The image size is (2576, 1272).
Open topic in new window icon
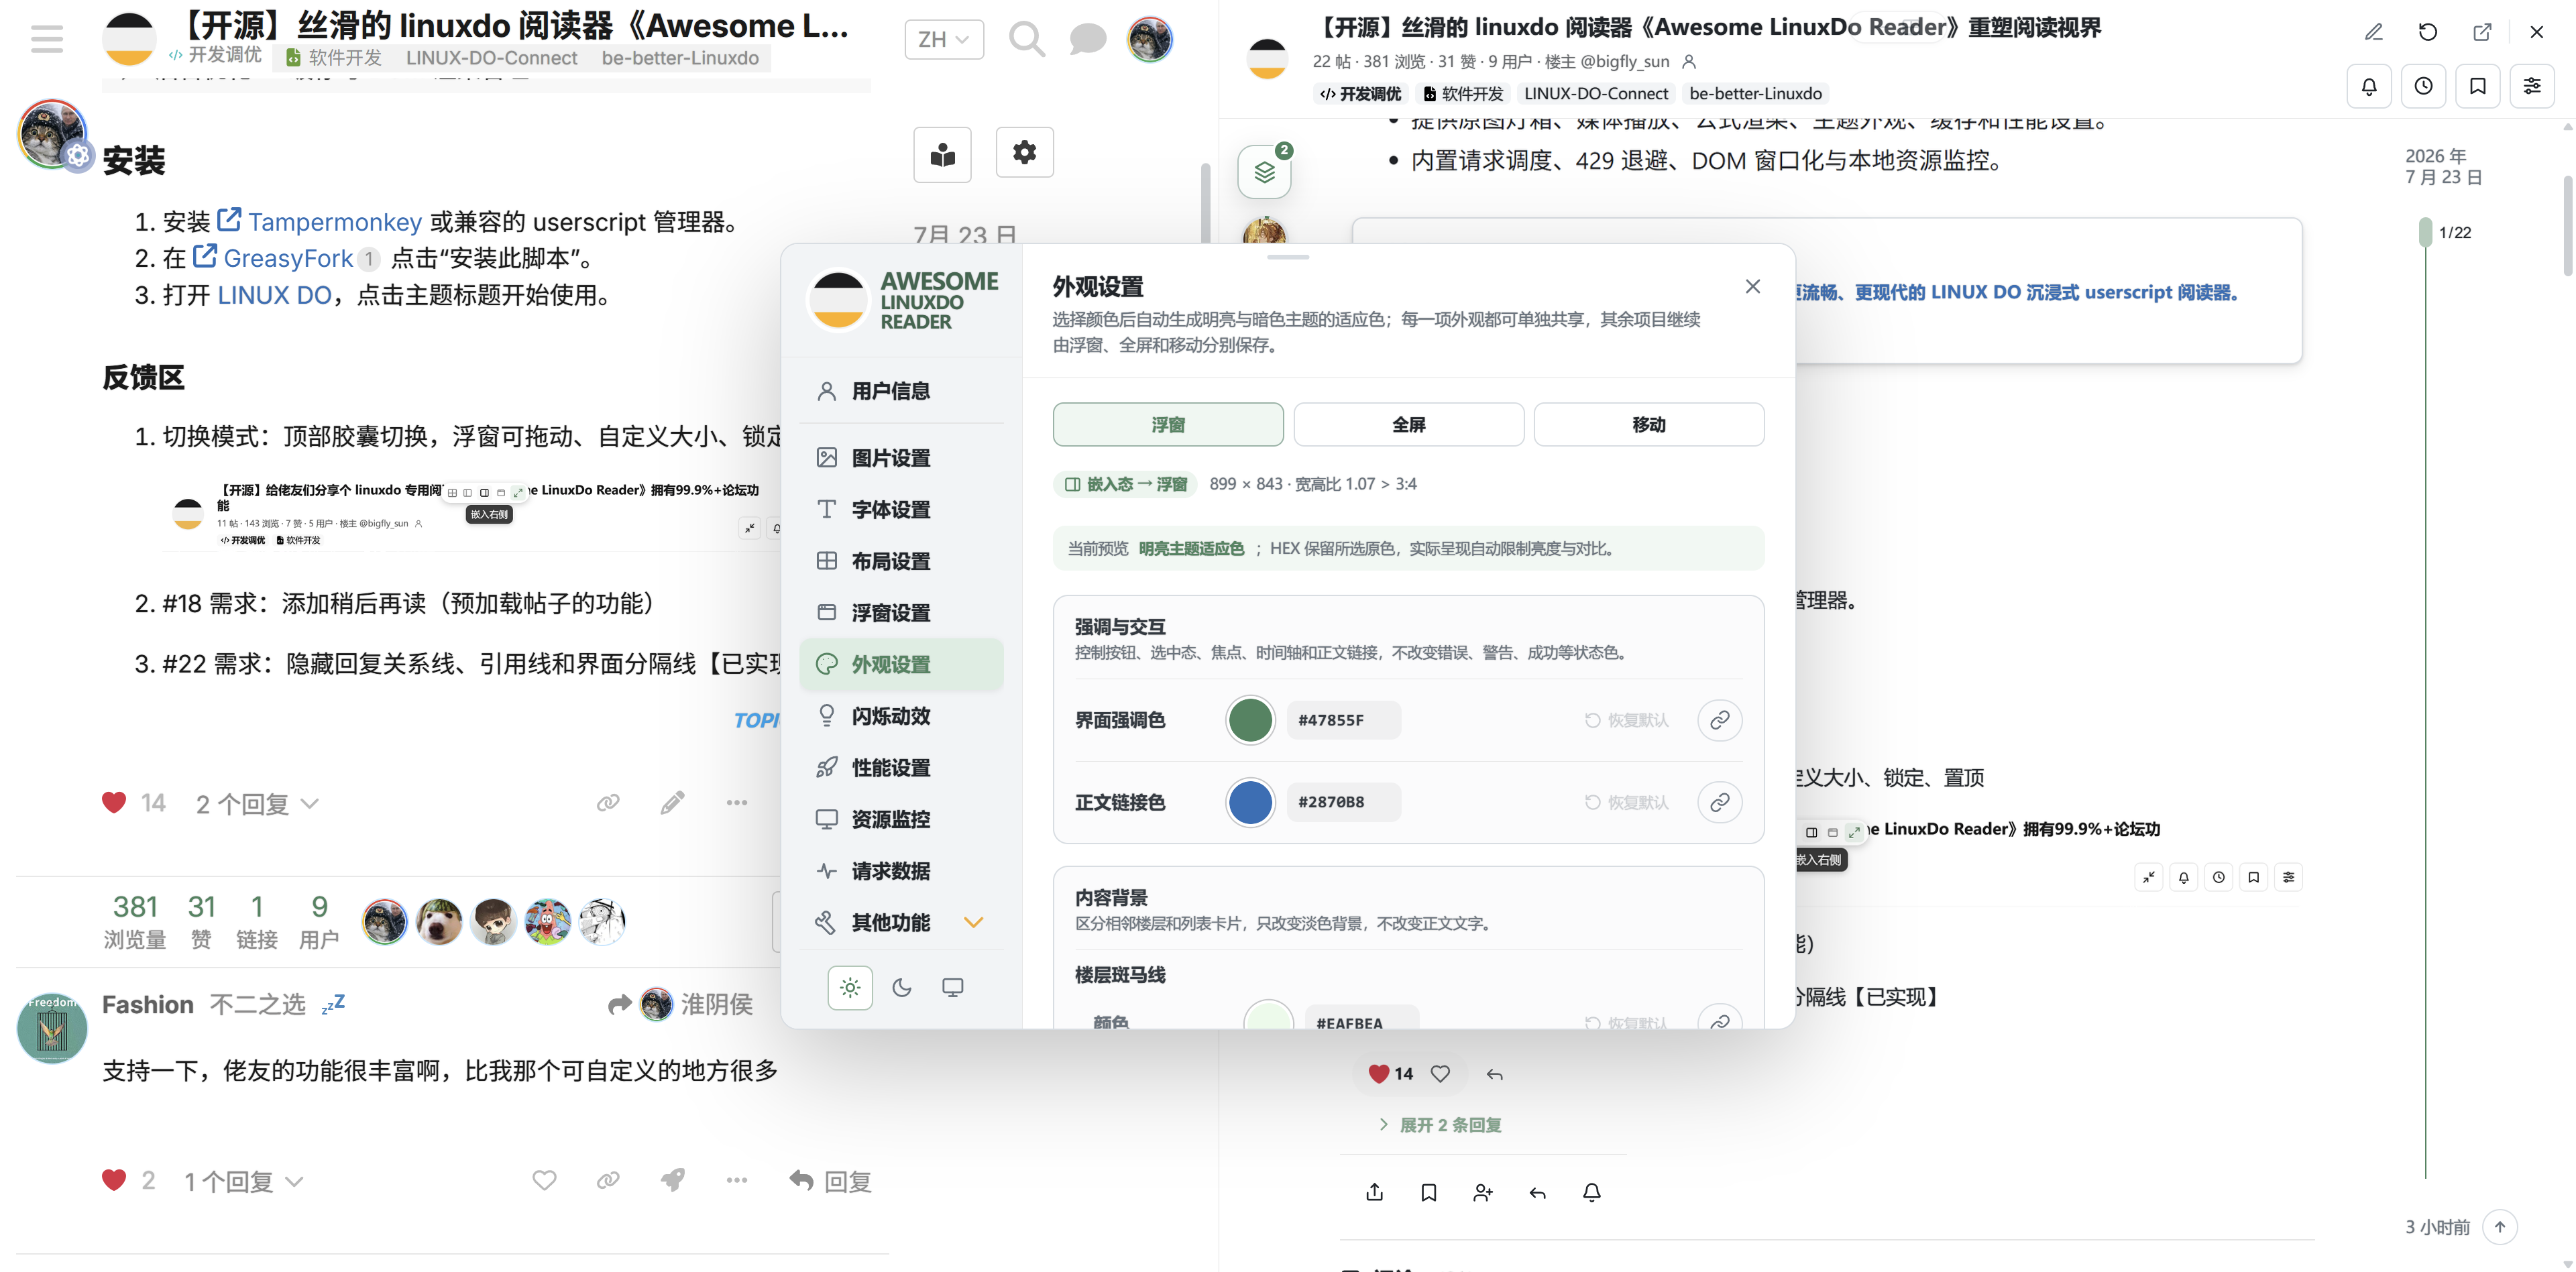click(2482, 32)
